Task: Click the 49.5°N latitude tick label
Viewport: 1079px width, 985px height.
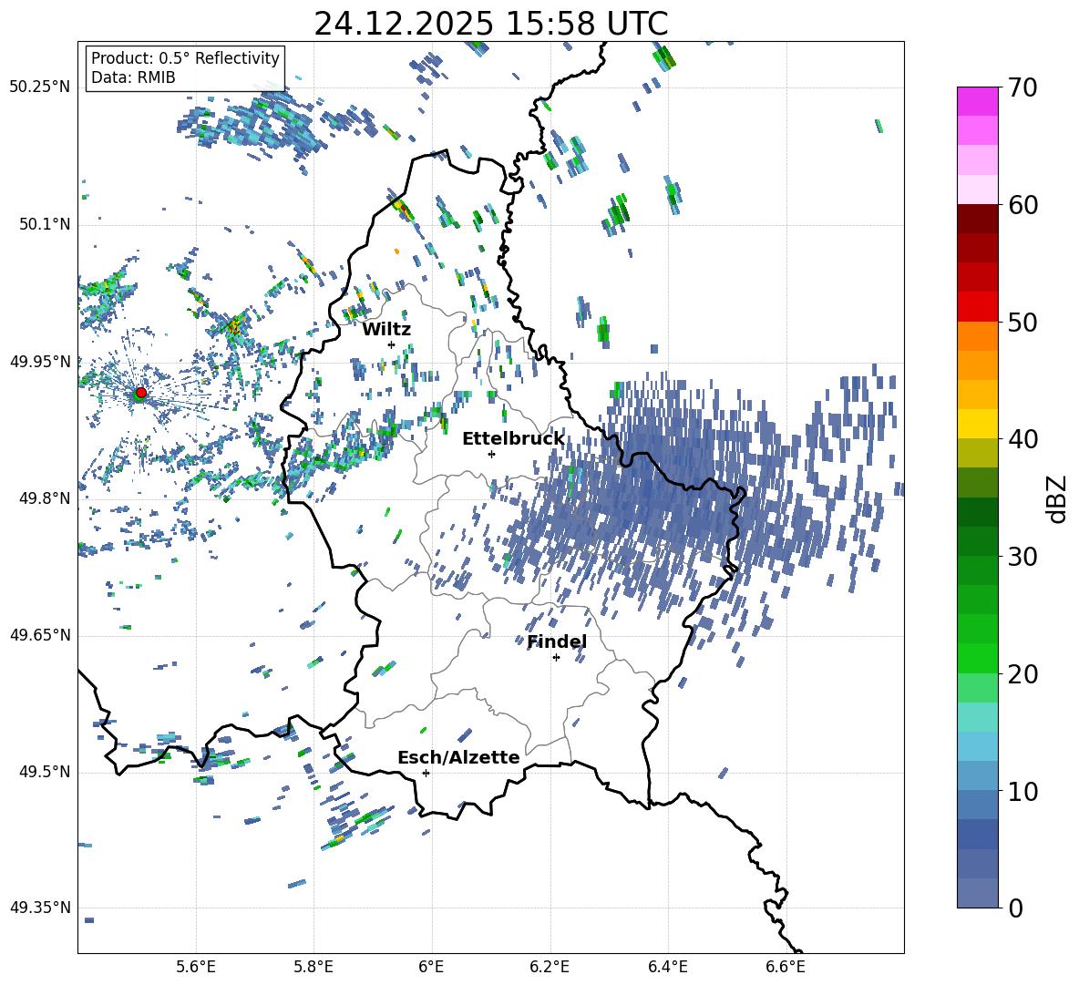Action: (x=44, y=772)
